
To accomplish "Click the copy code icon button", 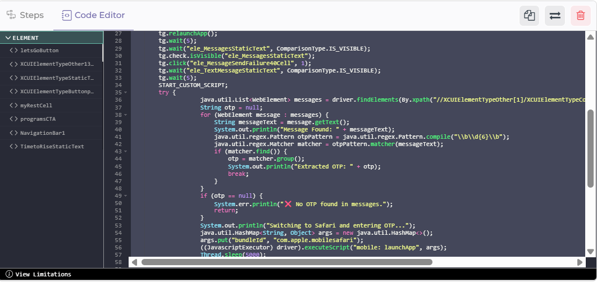I will tap(529, 16).
